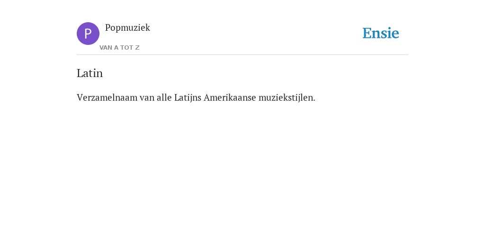Click the letter A in the subtitle
The height and width of the screenshot is (242, 485).
[117, 48]
